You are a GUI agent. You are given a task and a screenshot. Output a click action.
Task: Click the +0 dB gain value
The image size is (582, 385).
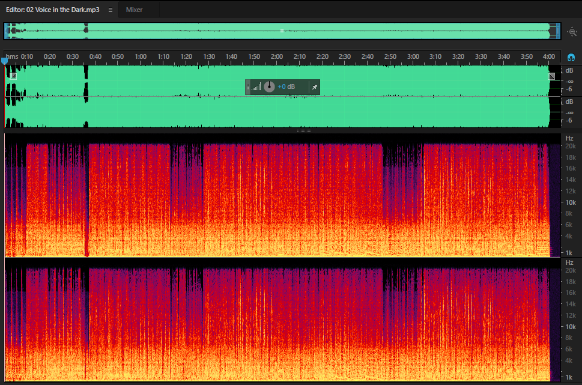(286, 87)
